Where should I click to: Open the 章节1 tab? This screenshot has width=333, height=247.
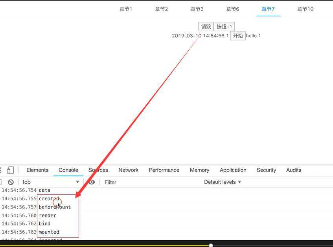(126, 9)
